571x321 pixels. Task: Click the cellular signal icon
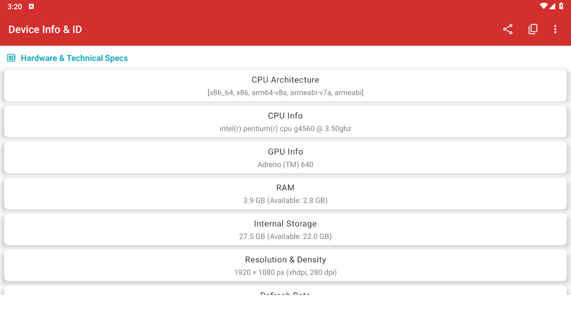(x=552, y=6)
